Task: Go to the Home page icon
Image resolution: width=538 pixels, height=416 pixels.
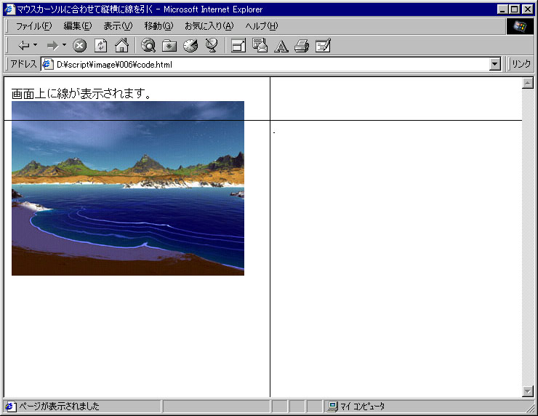Action: (x=122, y=45)
